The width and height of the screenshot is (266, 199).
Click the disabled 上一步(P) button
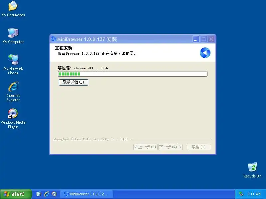point(145,147)
